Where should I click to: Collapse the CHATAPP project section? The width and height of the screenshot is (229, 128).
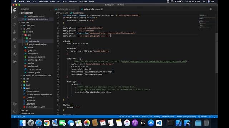[x=25, y=22]
